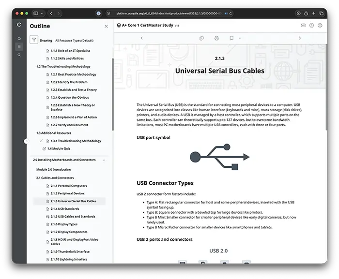Image resolution: width=339 pixels, height=279 pixels.
Task: Collapse the sidebar using the round arrow handle
Action: (x=27, y=141)
